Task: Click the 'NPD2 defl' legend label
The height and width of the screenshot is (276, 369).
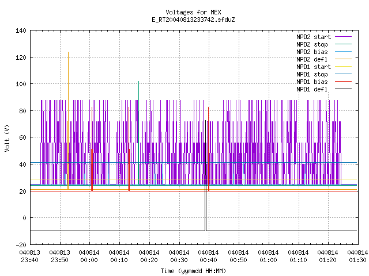Action: tap(312, 59)
